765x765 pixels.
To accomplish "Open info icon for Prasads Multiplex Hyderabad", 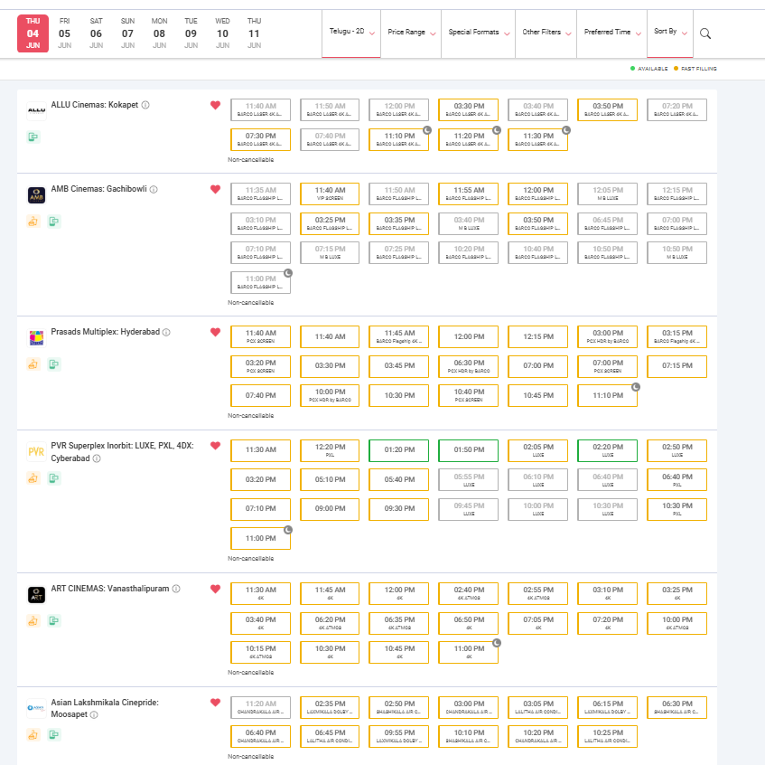I will pyautogui.click(x=166, y=332).
